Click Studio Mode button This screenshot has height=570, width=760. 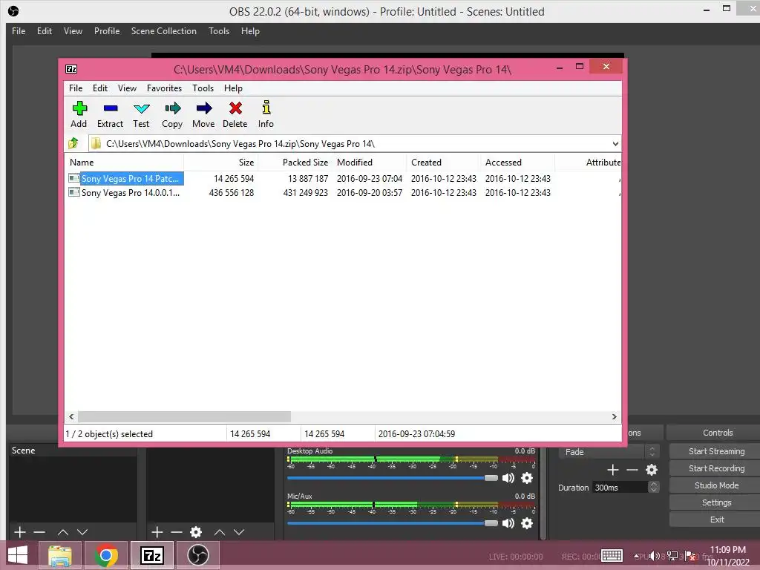point(716,485)
